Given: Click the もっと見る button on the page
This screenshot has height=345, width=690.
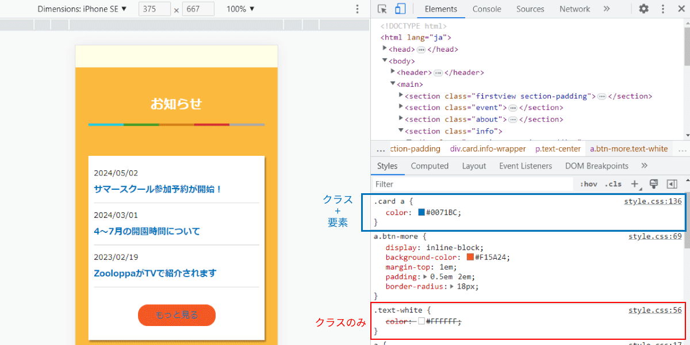Looking at the screenshot, I should pos(177,315).
